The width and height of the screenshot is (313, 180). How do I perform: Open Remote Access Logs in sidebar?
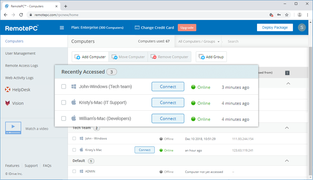pos(22,65)
